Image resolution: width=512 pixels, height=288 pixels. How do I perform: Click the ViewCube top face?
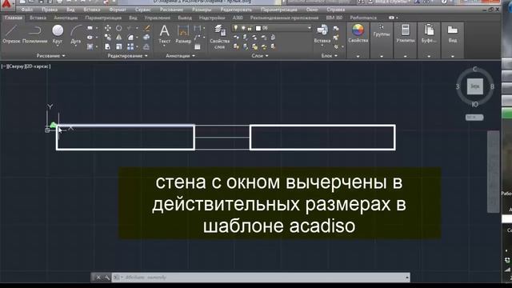point(474,86)
